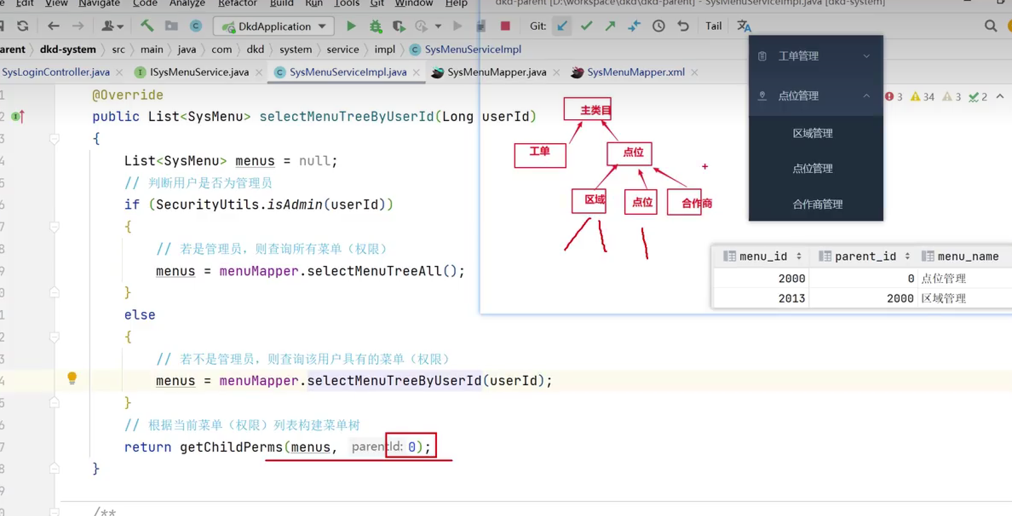
Task: Open the Refactor menu
Action: (x=237, y=3)
